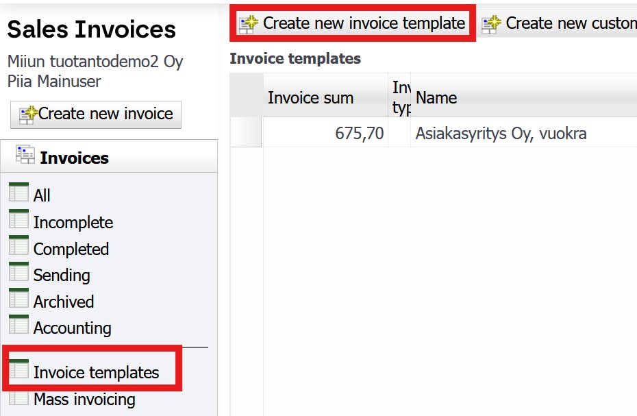Click the 675,70 invoice sum cell
This screenshot has height=416, width=637.
[x=326, y=133]
